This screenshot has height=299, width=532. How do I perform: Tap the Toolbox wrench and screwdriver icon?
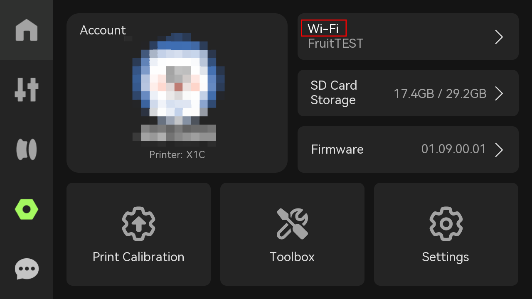292,224
